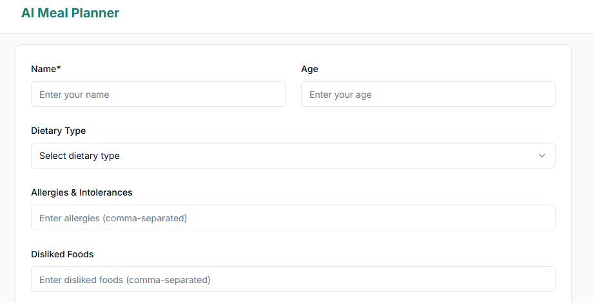Click the 'Select dietary type' placeholder text
This screenshot has height=303, width=593.
[79, 156]
